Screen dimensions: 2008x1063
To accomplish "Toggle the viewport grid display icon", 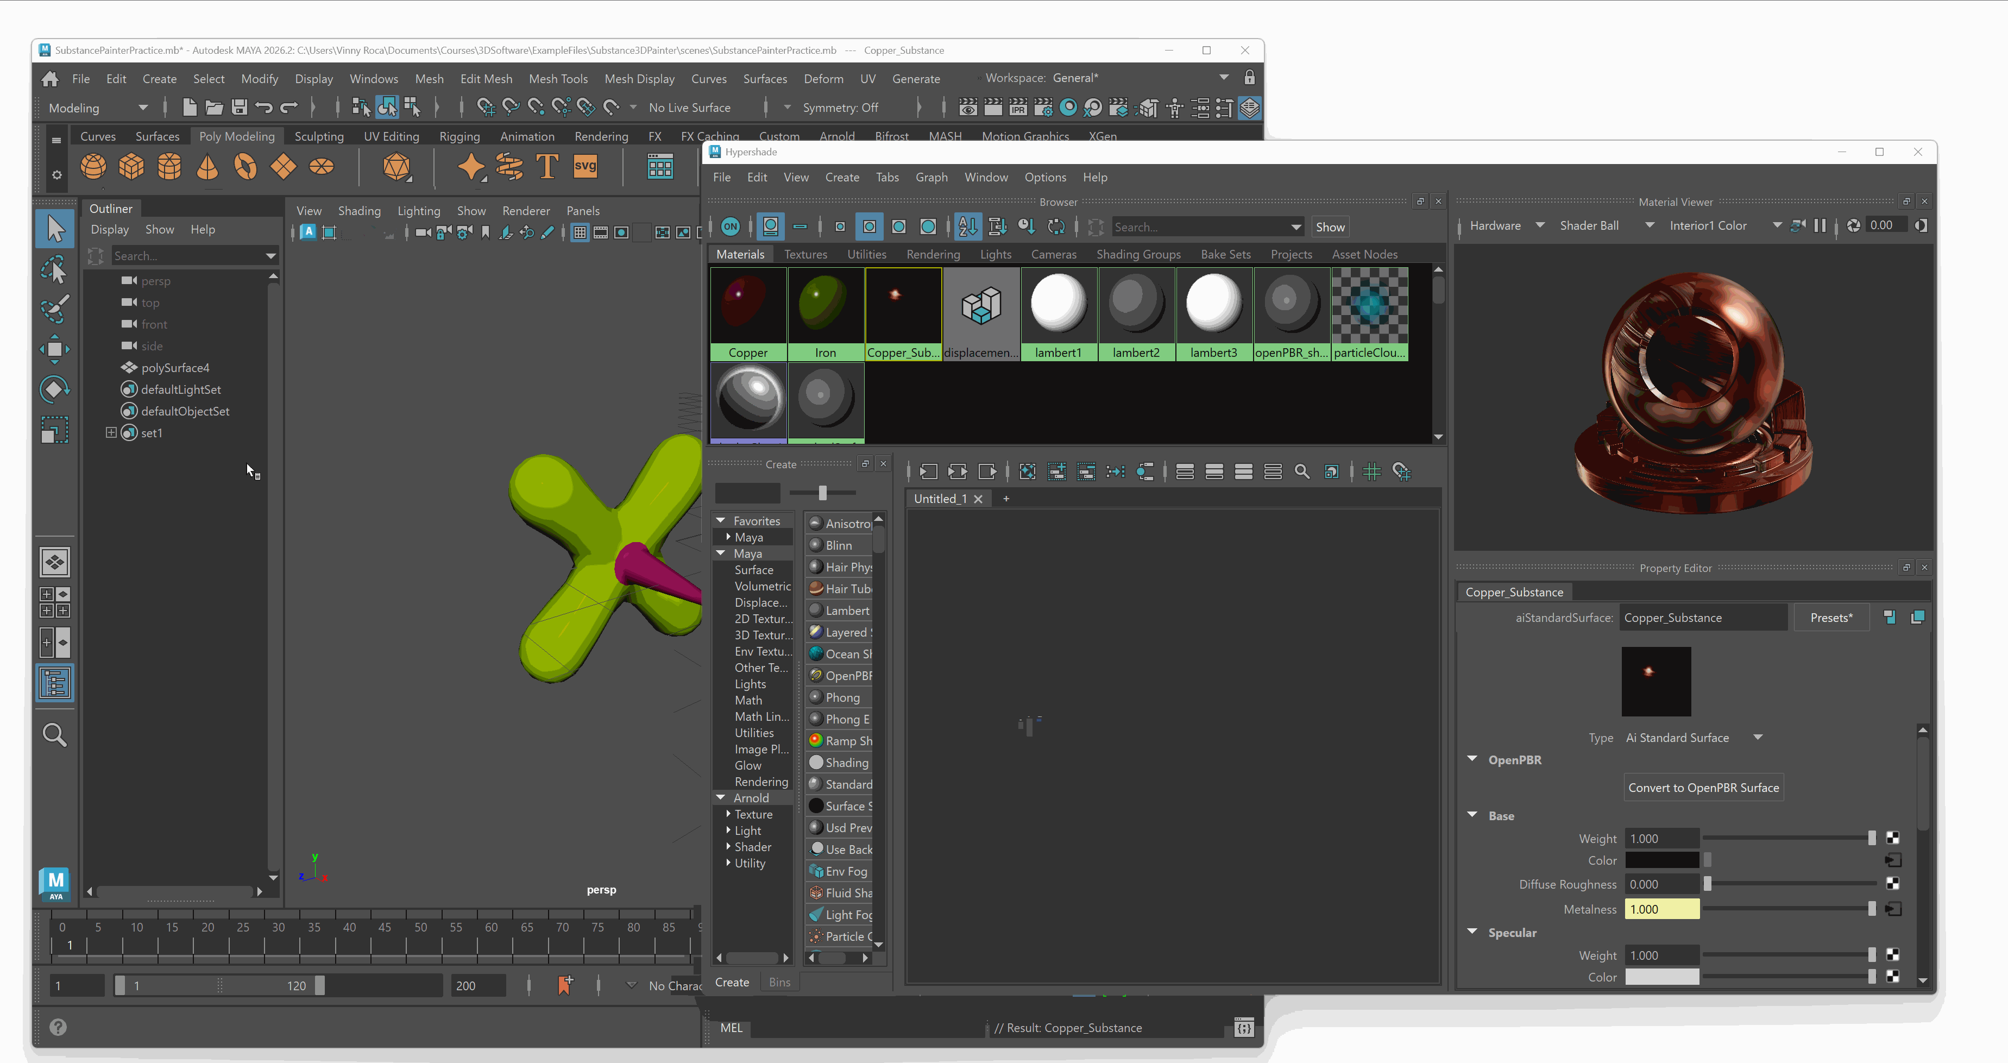I will pos(580,232).
